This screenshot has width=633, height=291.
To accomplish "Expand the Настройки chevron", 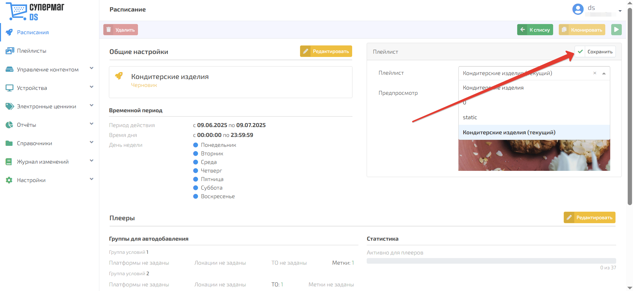I will click(91, 179).
